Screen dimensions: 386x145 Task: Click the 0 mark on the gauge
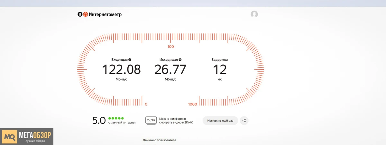(x=146, y=104)
